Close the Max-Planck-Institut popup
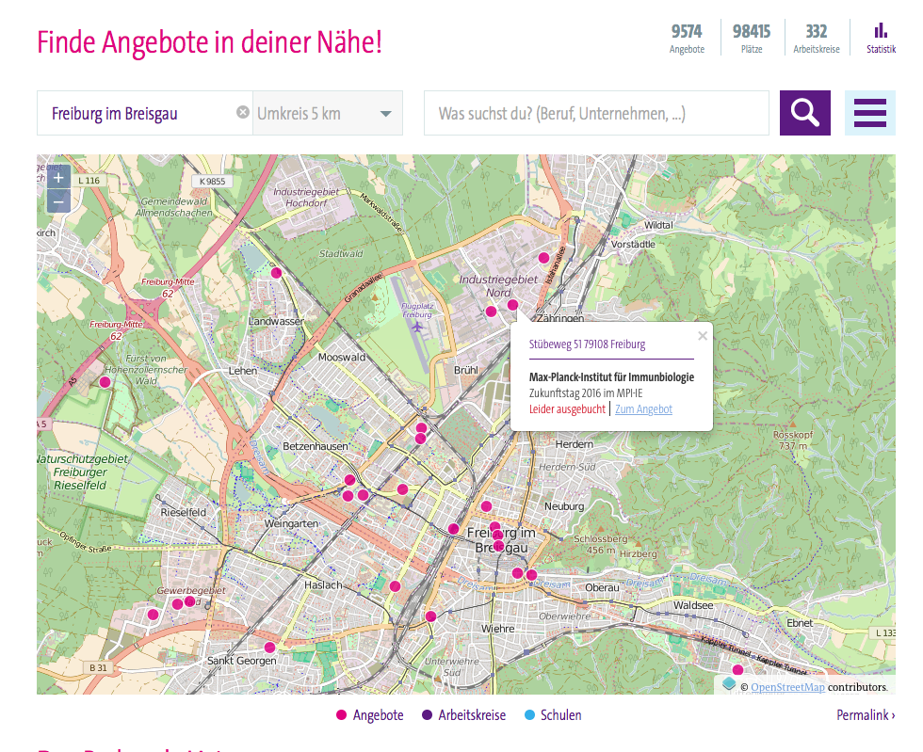The image size is (923, 752). [x=703, y=336]
